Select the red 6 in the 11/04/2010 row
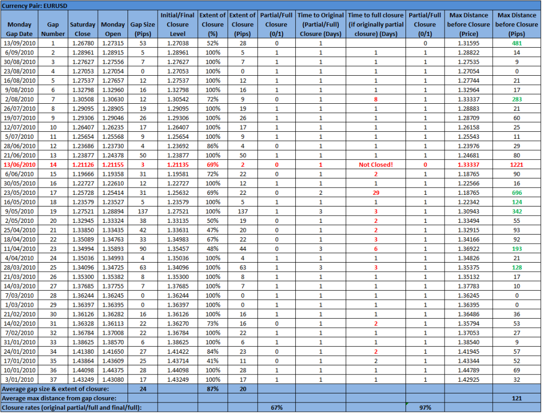This screenshot has width=542, height=413. (376, 249)
